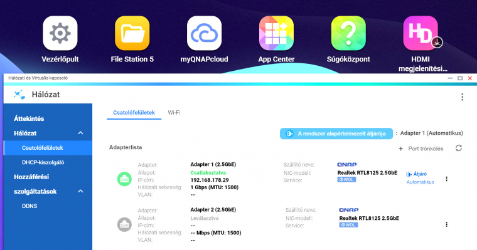Click Adapter 1's Realtek RTL8125 NIC model
The height and width of the screenshot is (250, 477).
pyautogui.click(x=367, y=173)
